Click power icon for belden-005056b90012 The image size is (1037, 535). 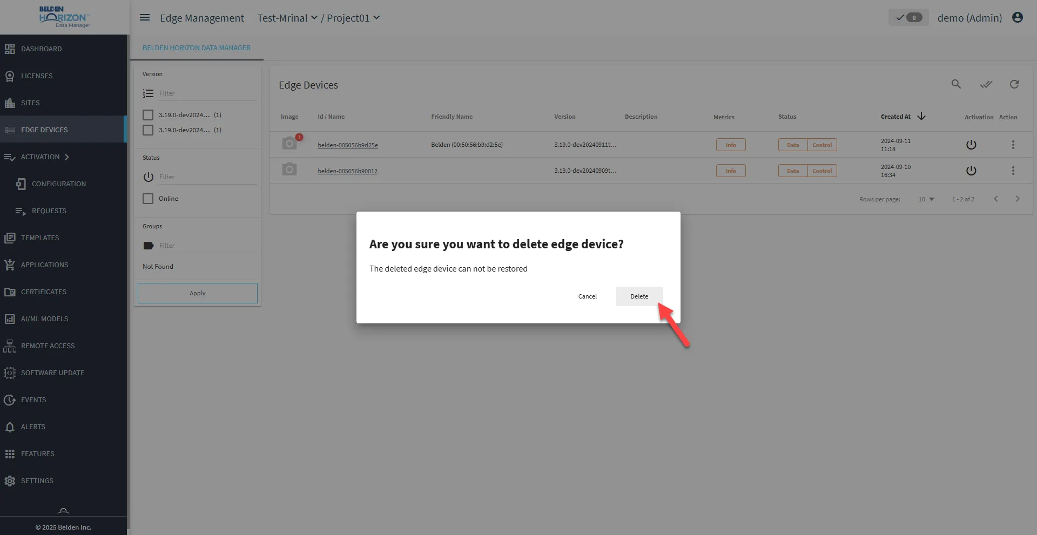tap(971, 171)
